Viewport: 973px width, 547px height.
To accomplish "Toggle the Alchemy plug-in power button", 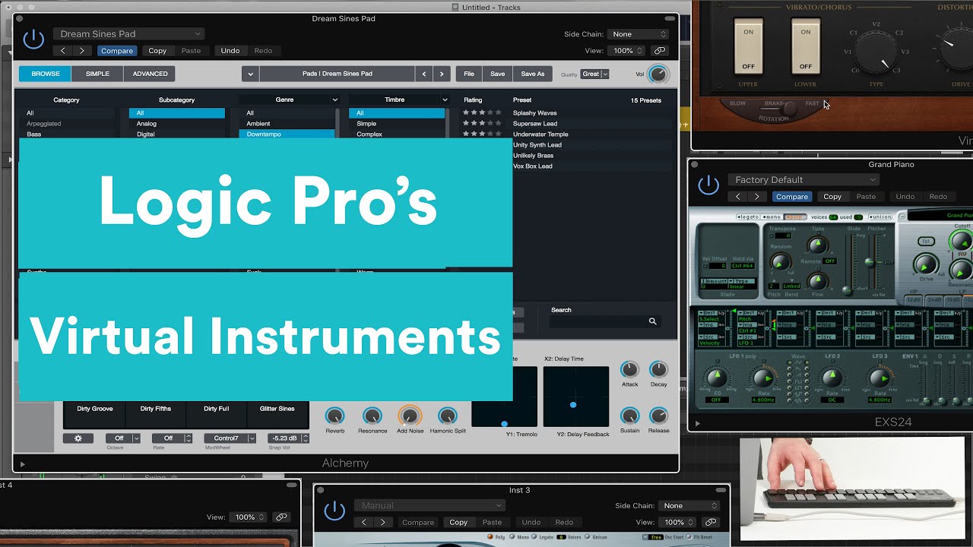I will click(x=33, y=40).
